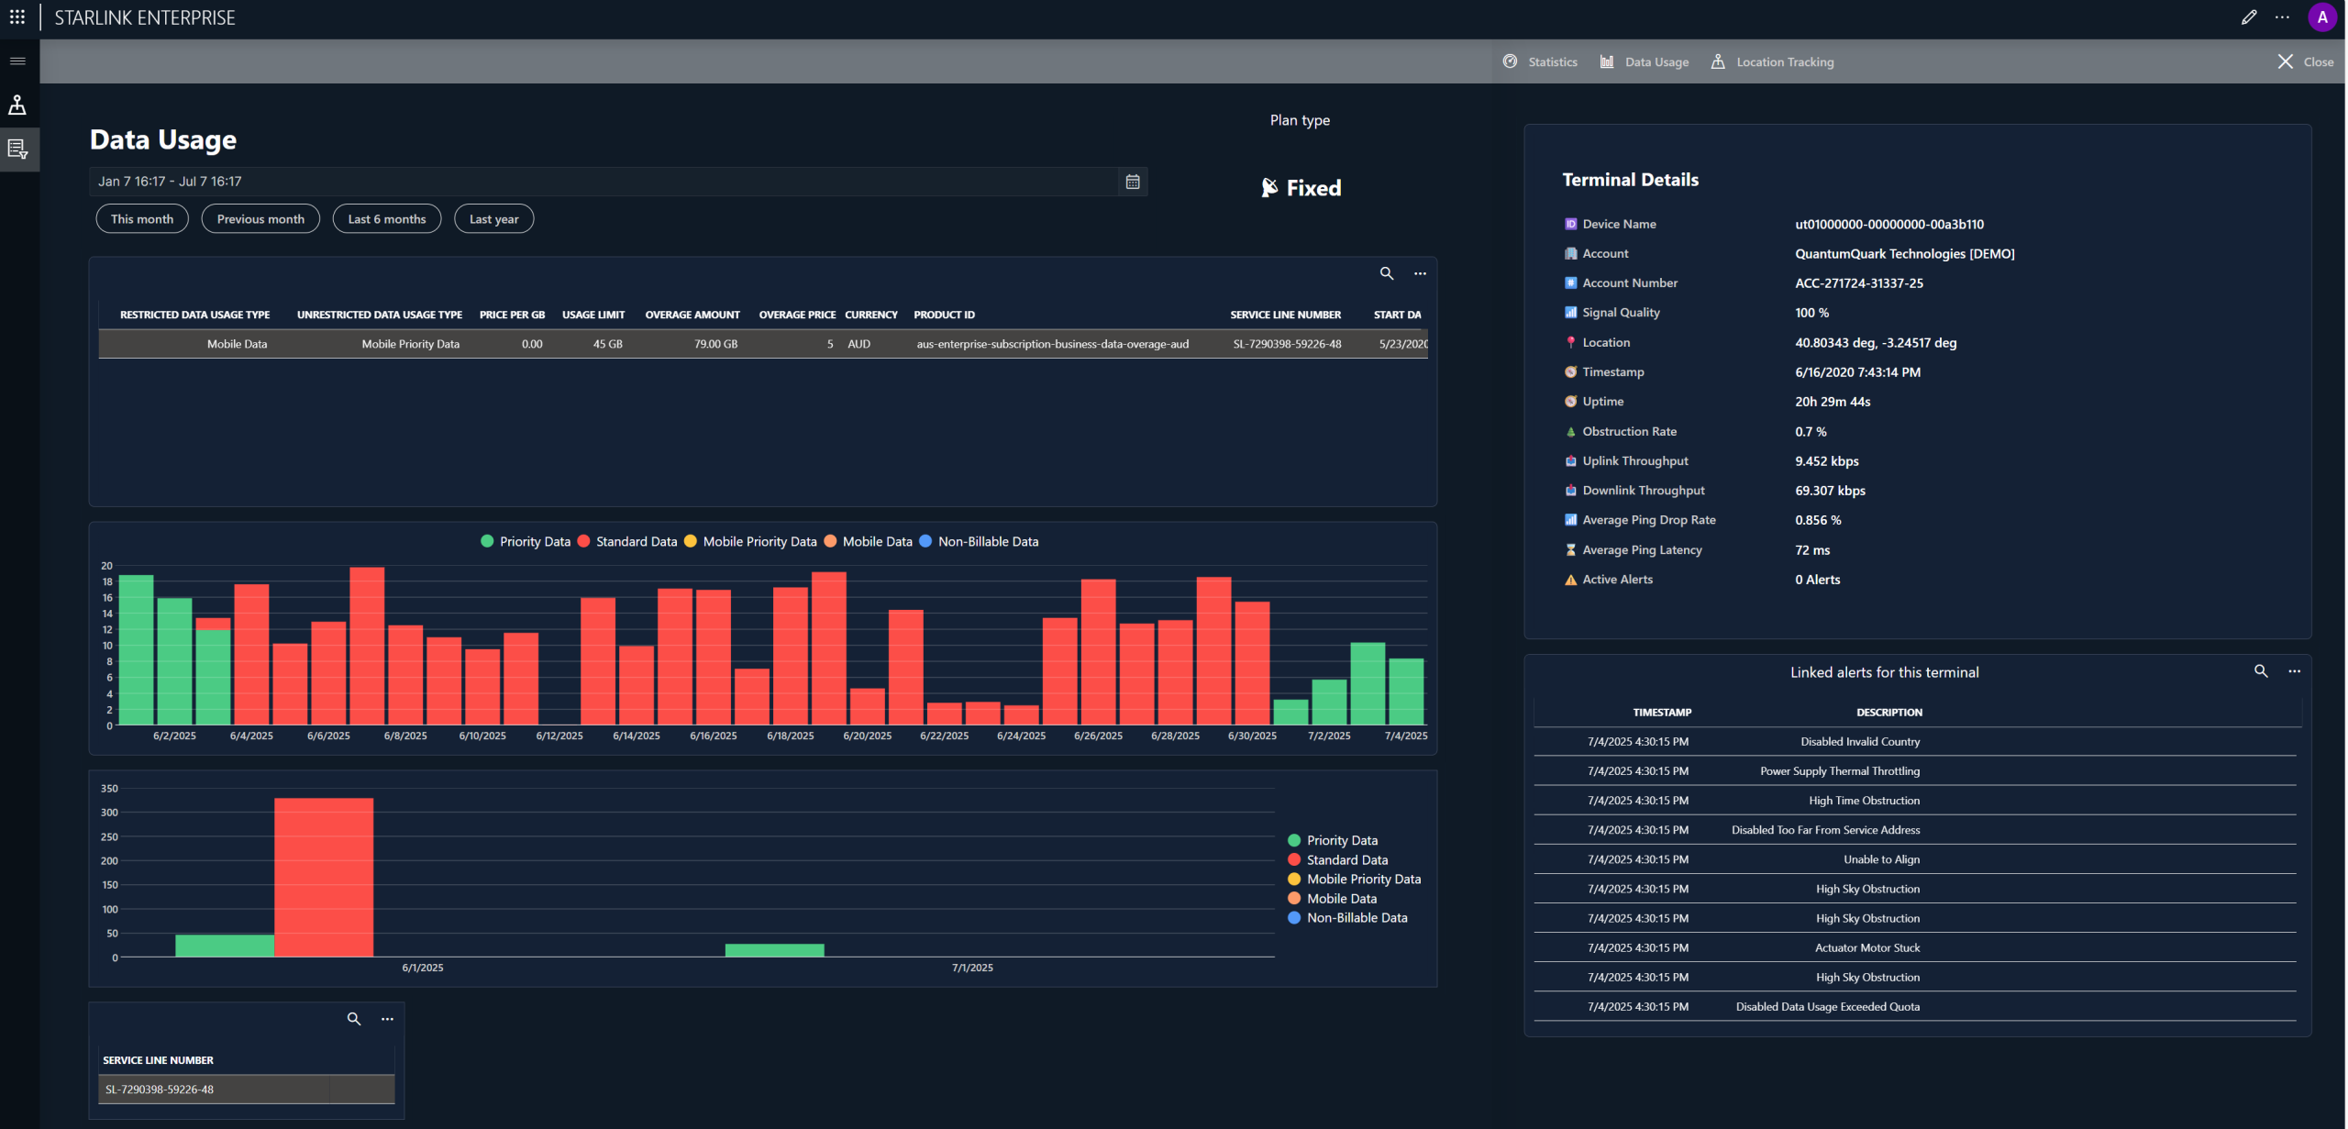Click the Fixed plan type dish icon

1269,188
